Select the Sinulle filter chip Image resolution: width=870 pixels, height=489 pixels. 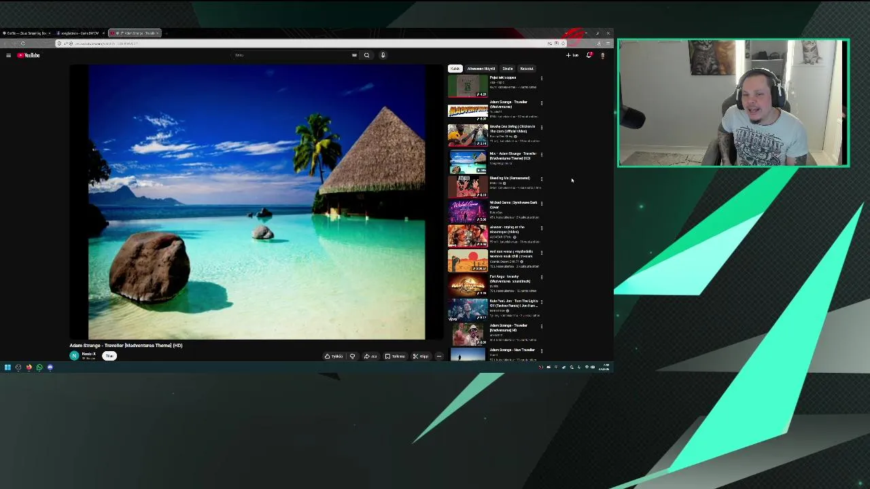pos(508,69)
